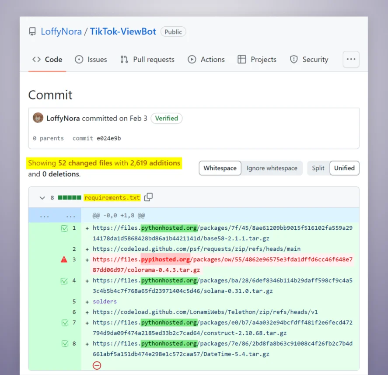Toggle the green checkmark on line 4

65,280
